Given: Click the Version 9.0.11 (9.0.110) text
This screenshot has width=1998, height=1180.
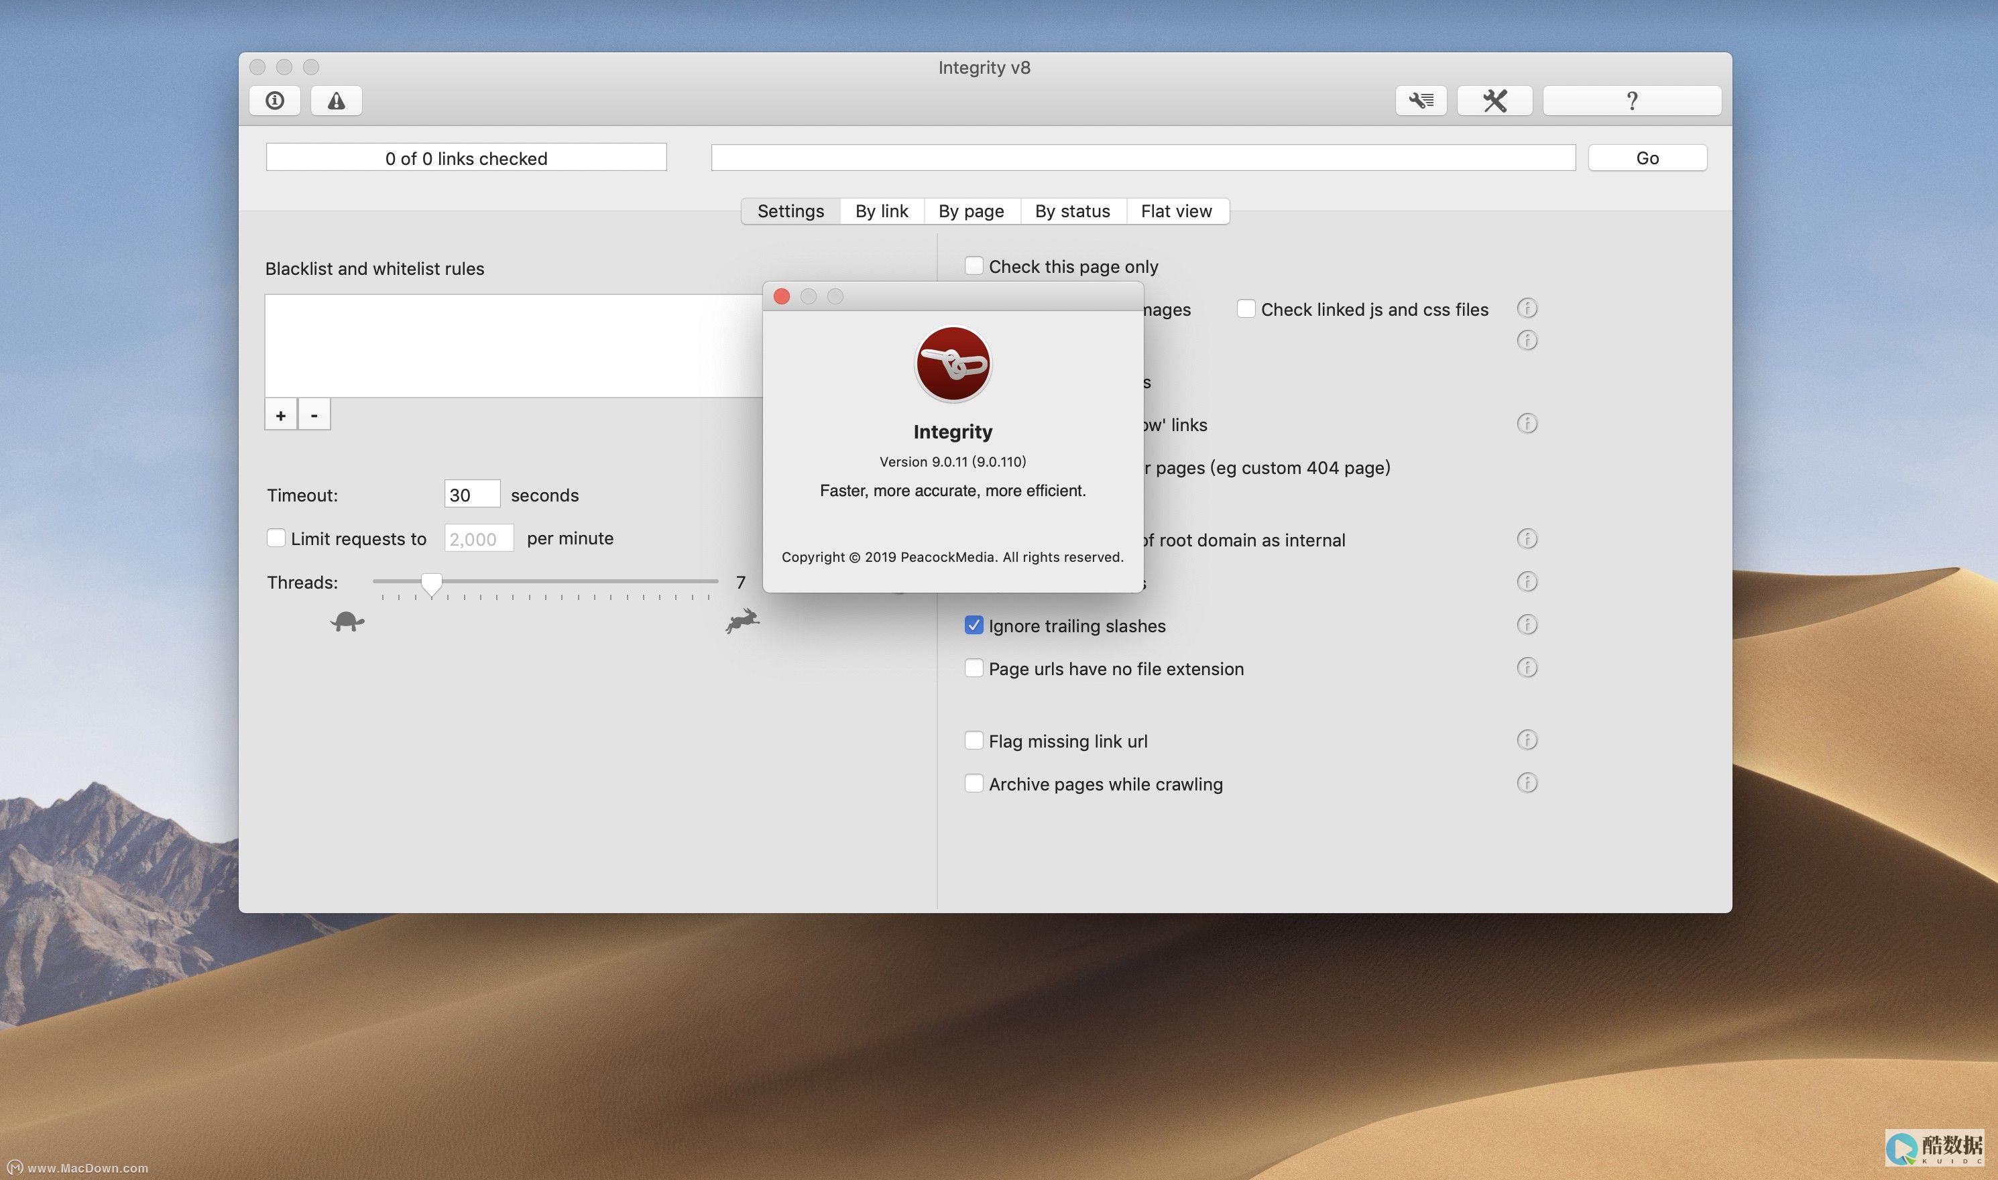Looking at the screenshot, I should point(953,462).
